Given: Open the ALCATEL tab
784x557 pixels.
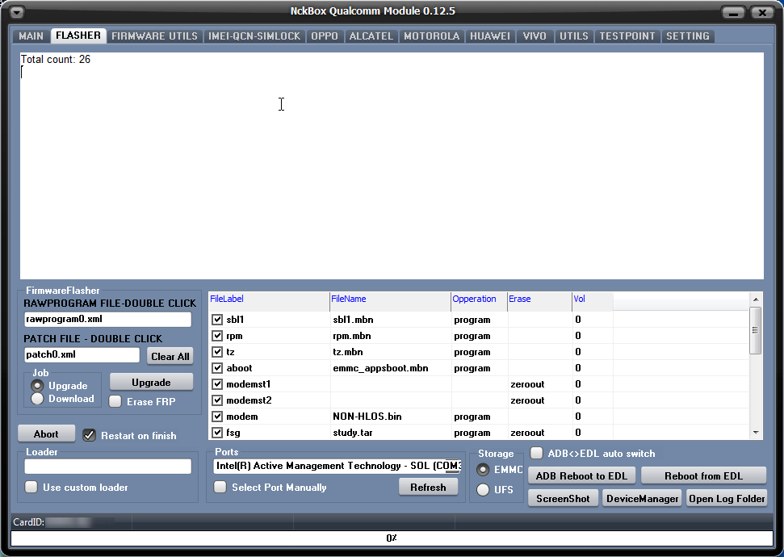Looking at the screenshot, I should click(371, 36).
